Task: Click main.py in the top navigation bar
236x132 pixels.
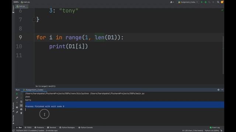Action: click(25, 2)
